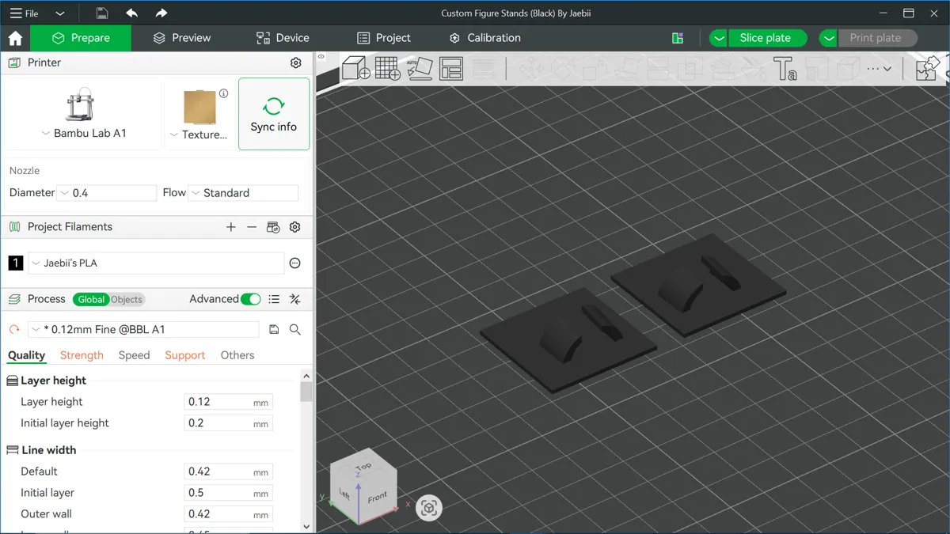Click the search settings magnifier icon
Image resolution: width=950 pixels, height=534 pixels.
295,329
